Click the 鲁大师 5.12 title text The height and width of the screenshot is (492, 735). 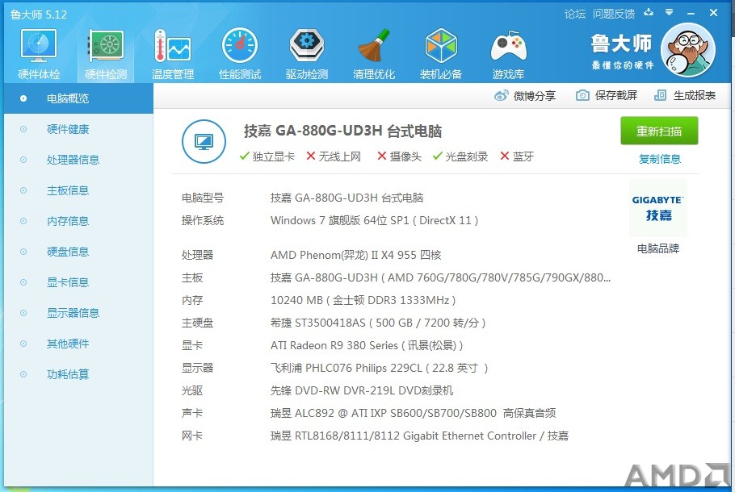point(39,15)
